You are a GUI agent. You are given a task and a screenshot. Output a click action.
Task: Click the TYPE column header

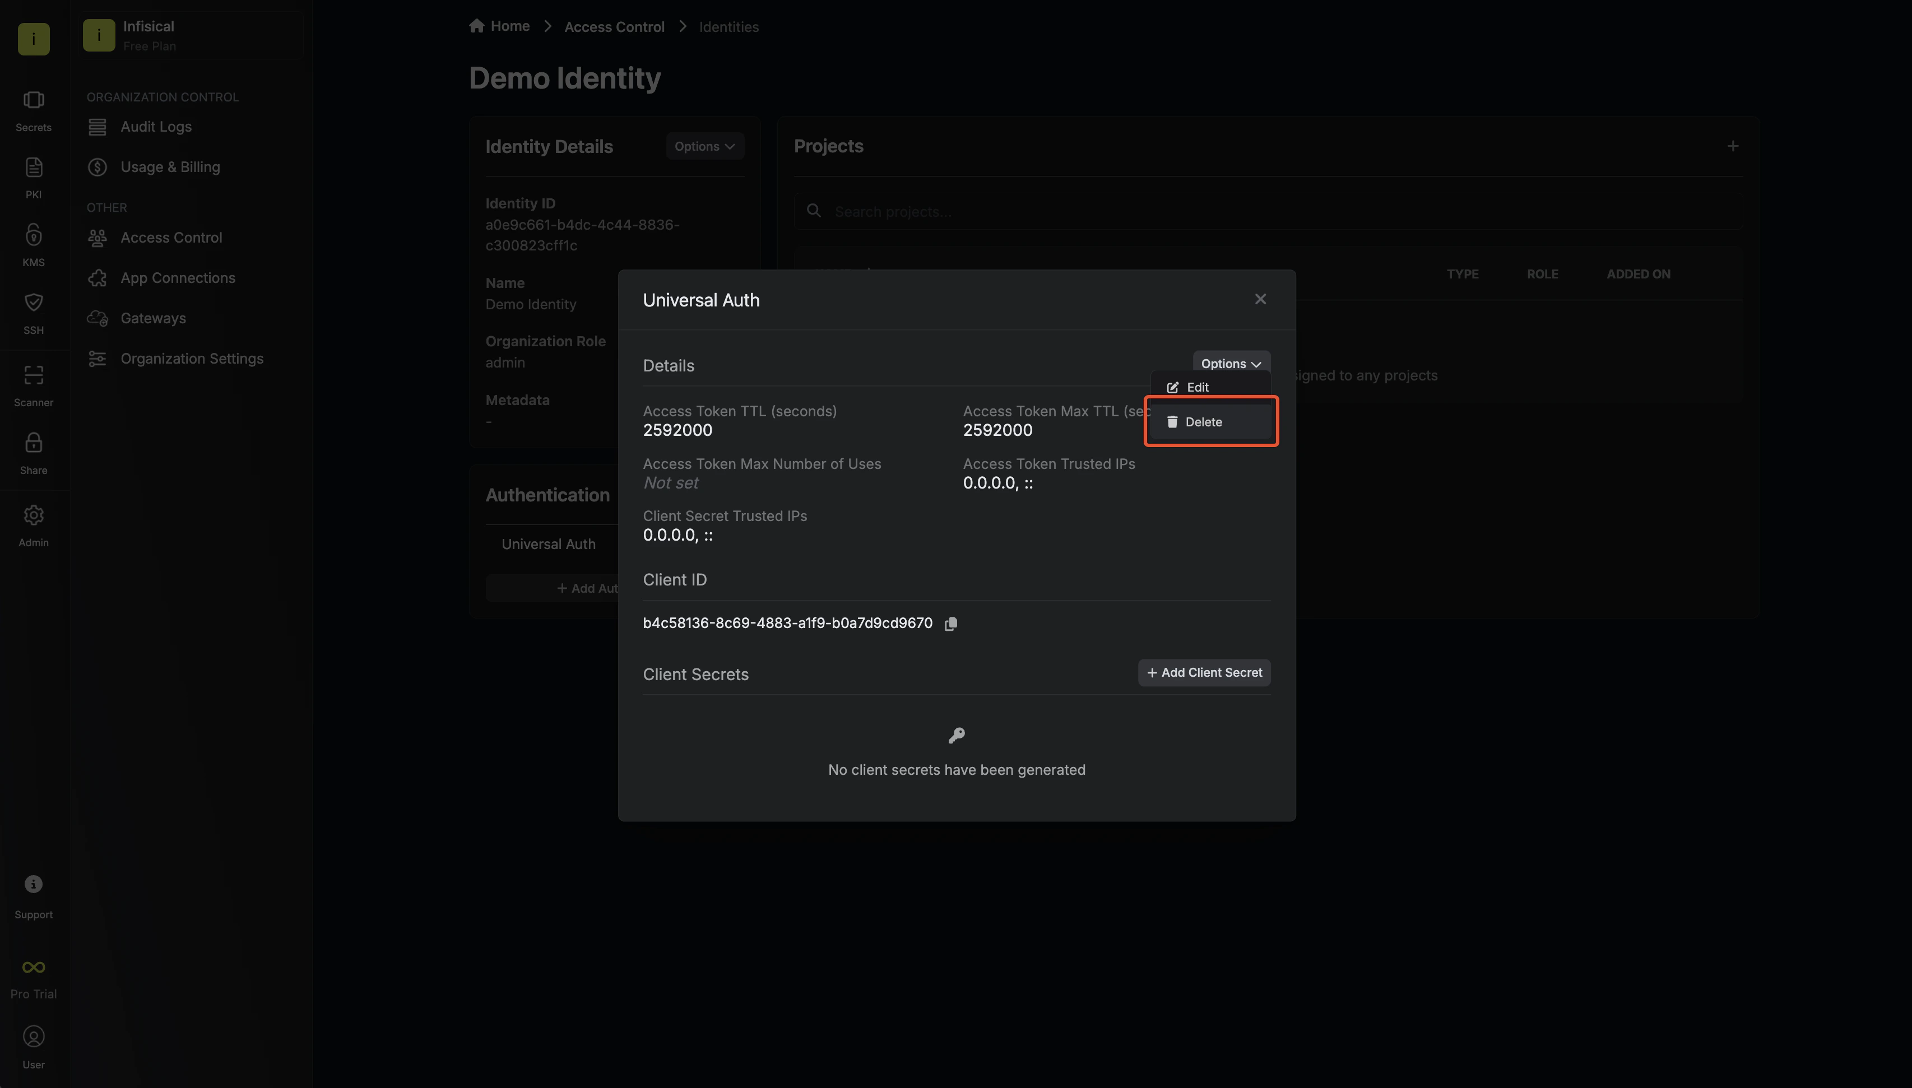pos(1462,275)
